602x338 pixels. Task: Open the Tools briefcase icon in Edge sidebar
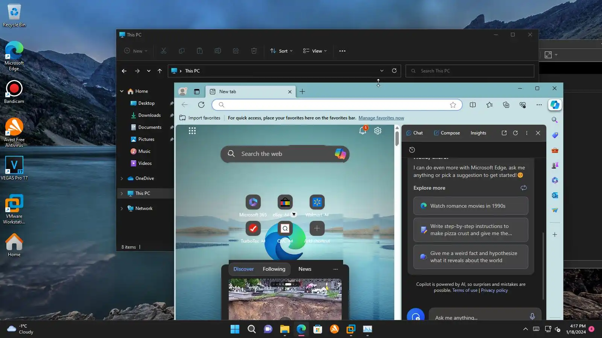tap(555, 150)
